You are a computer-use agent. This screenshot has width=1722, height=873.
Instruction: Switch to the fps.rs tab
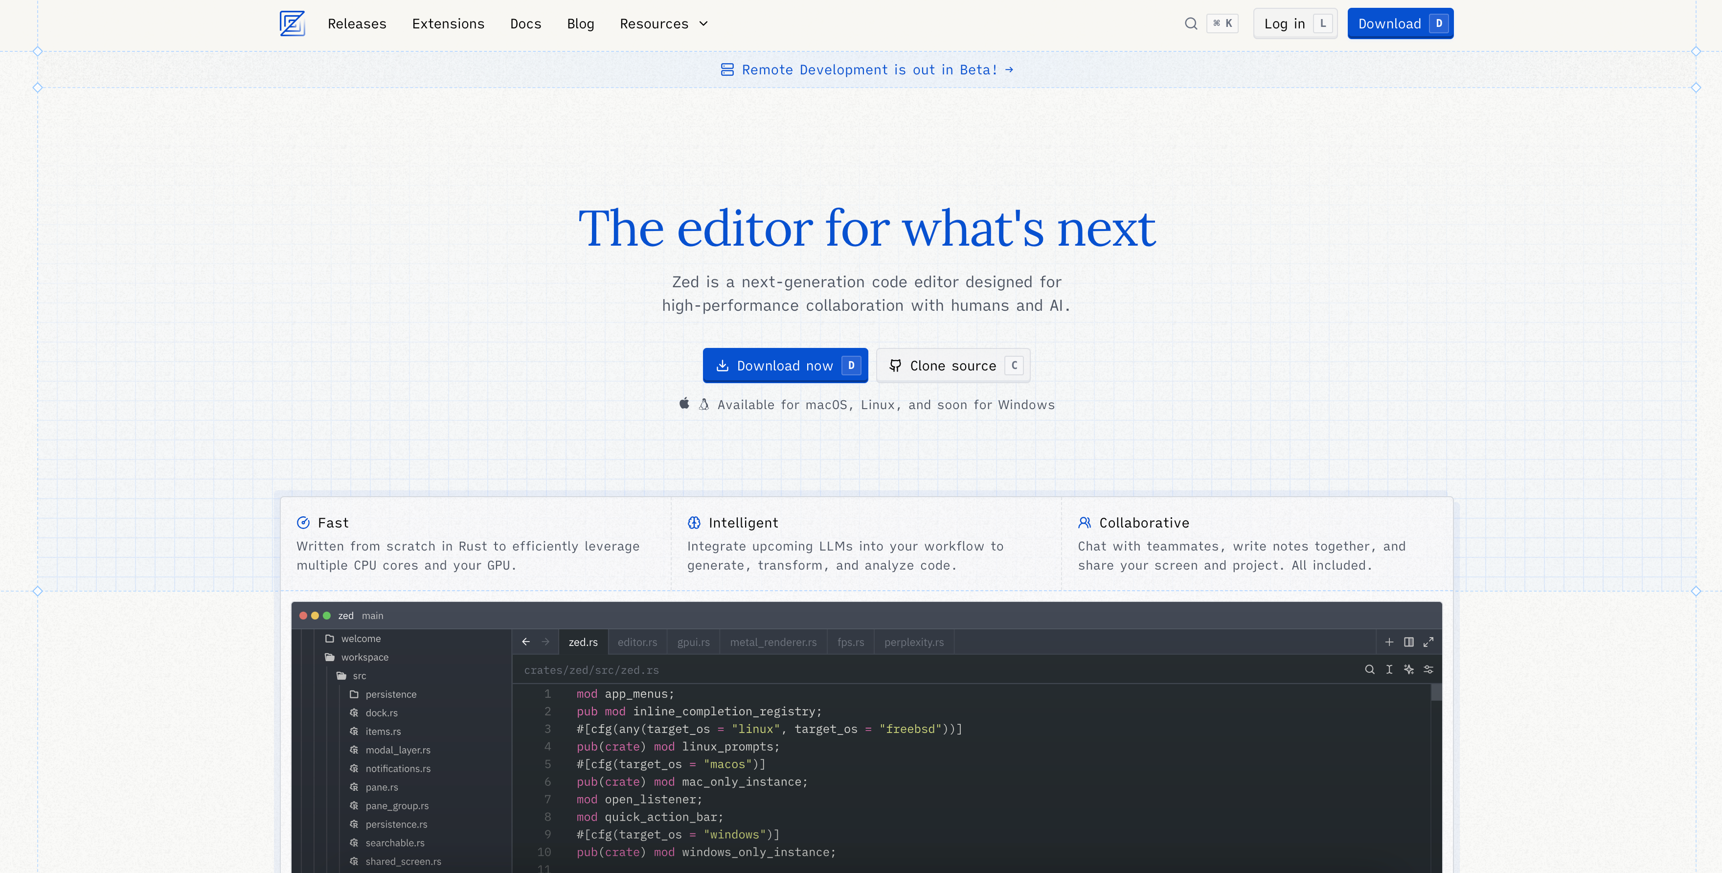[850, 642]
